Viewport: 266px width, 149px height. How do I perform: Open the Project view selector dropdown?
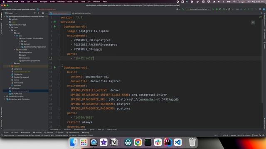click(x=11, y=13)
